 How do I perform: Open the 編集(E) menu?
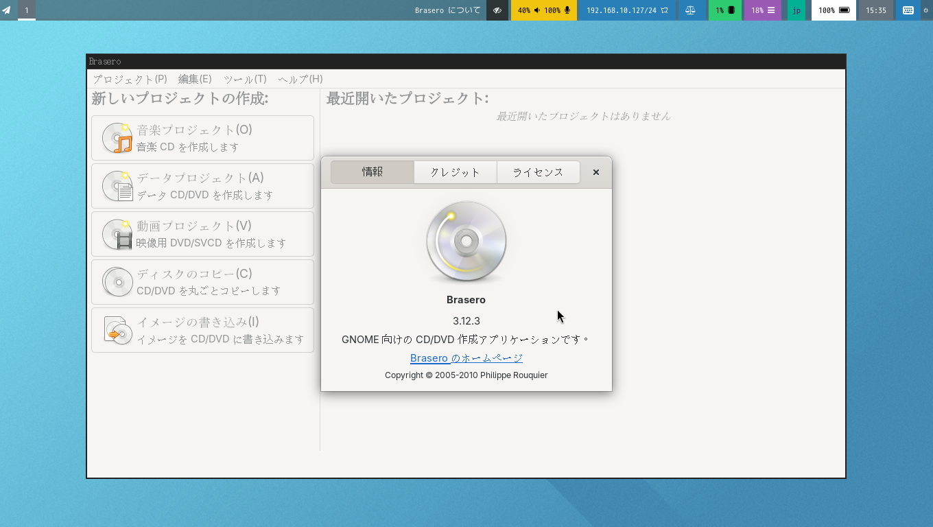coord(195,79)
